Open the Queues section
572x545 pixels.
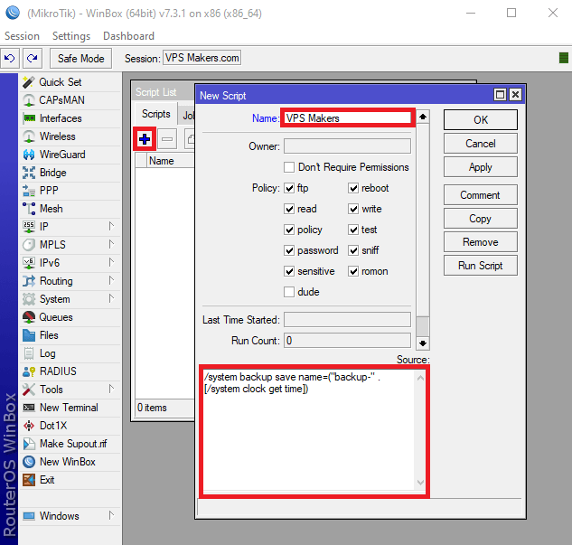tap(70, 317)
